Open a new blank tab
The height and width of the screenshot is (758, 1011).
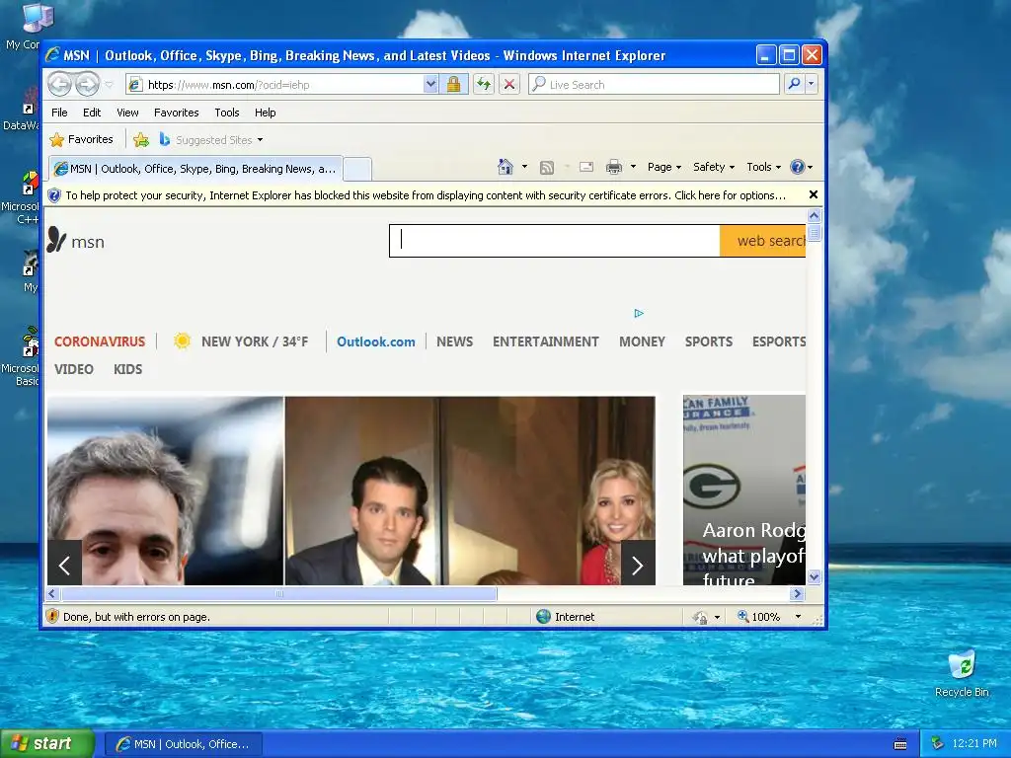pos(357,169)
